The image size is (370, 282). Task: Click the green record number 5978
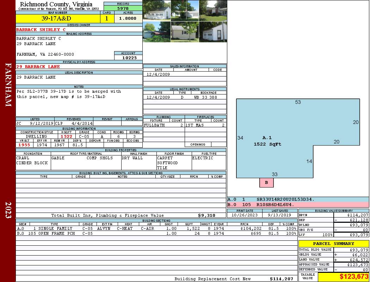(123, 8)
